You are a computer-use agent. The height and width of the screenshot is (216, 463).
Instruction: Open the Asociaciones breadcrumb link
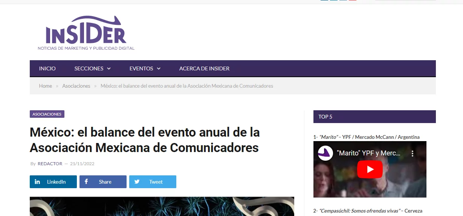coord(76,86)
